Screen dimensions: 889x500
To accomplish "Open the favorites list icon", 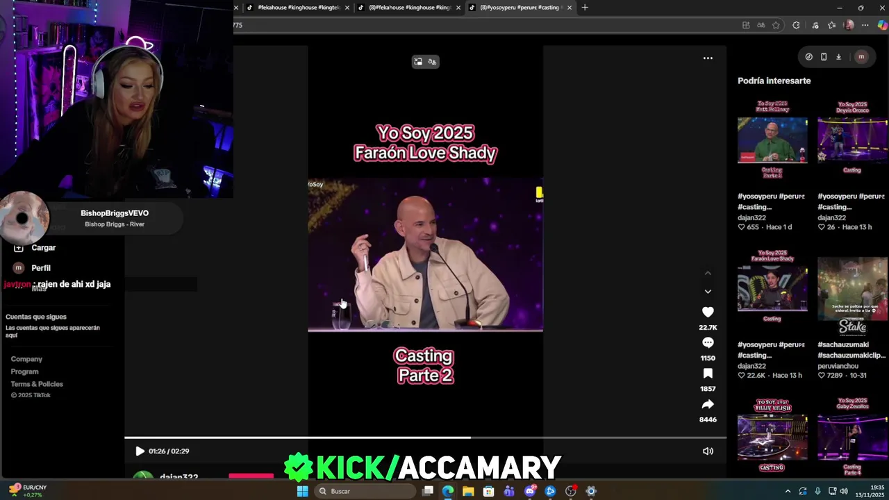I will [832, 25].
